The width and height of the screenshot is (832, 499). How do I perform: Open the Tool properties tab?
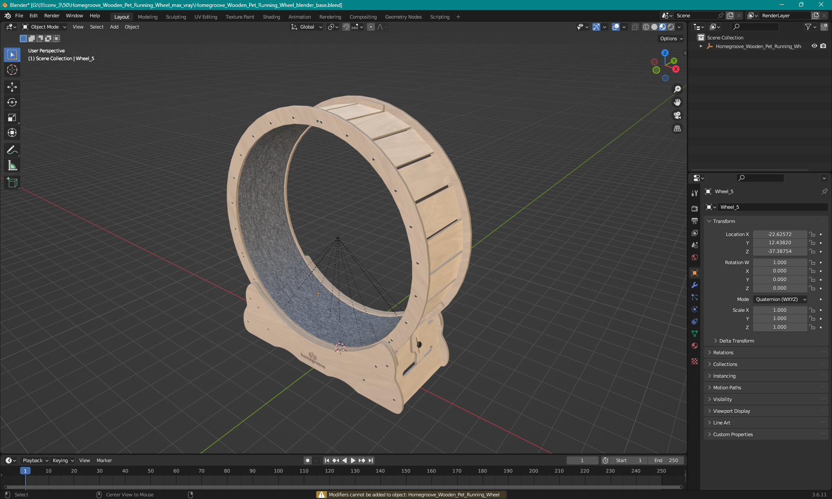pyautogui.click(x=695, y=193)
